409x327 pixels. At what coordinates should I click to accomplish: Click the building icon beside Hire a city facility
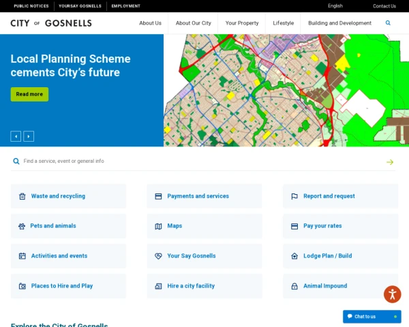point(158,286)
